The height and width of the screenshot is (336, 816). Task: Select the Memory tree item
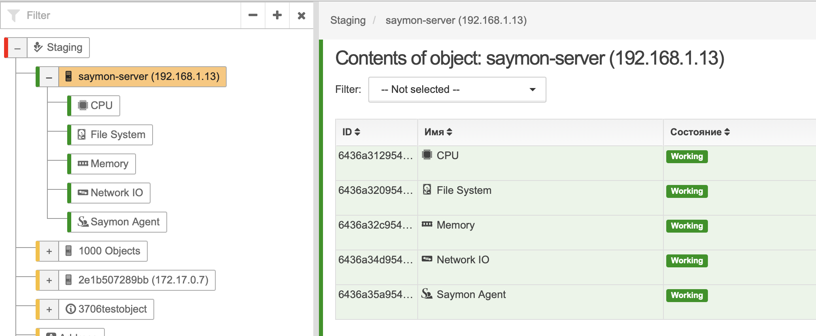pos(103,164)
